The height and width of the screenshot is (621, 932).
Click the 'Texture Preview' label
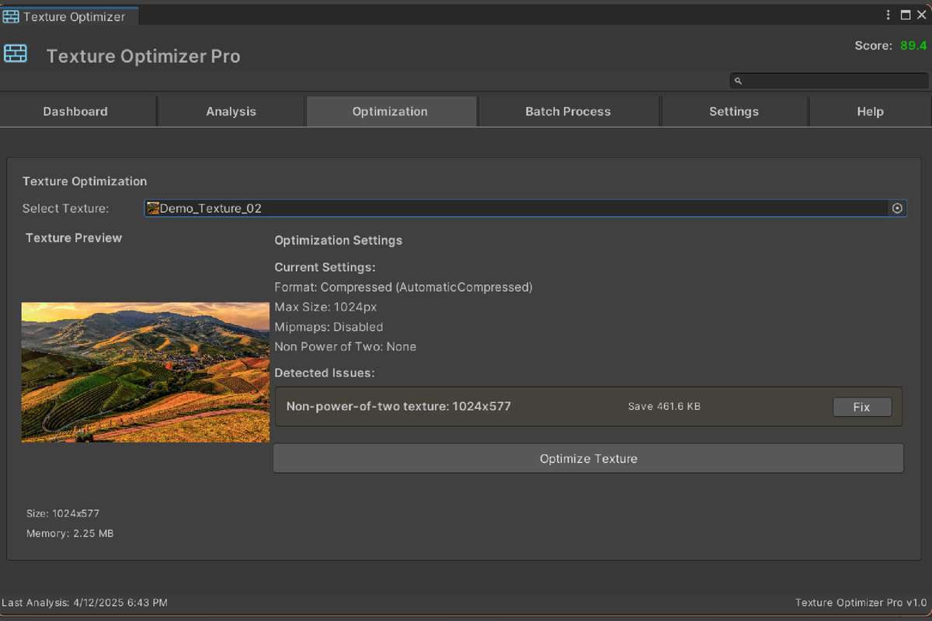(x=74, y=238)
